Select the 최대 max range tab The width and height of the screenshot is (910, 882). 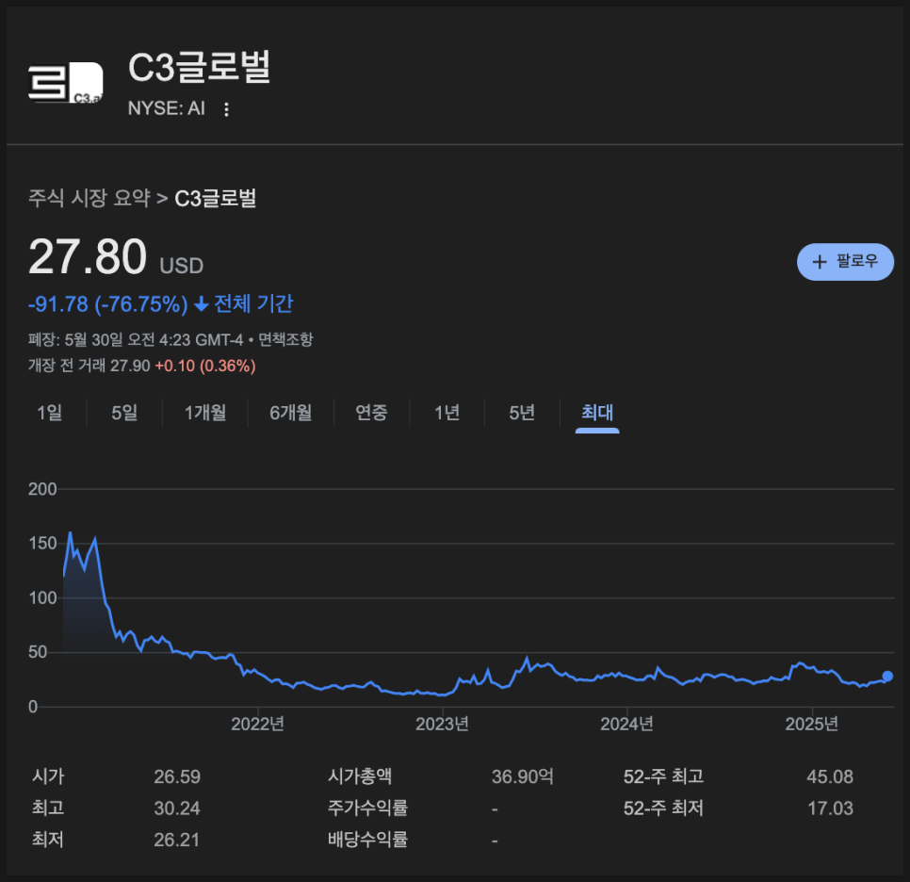pyautogui.click(x=597, y=413)
